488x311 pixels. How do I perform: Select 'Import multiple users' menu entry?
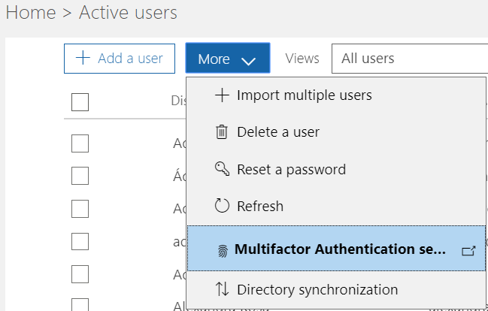click(x=304, y=95)
